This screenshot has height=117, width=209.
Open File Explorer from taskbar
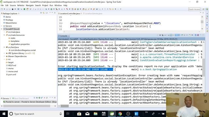(95, 114)
